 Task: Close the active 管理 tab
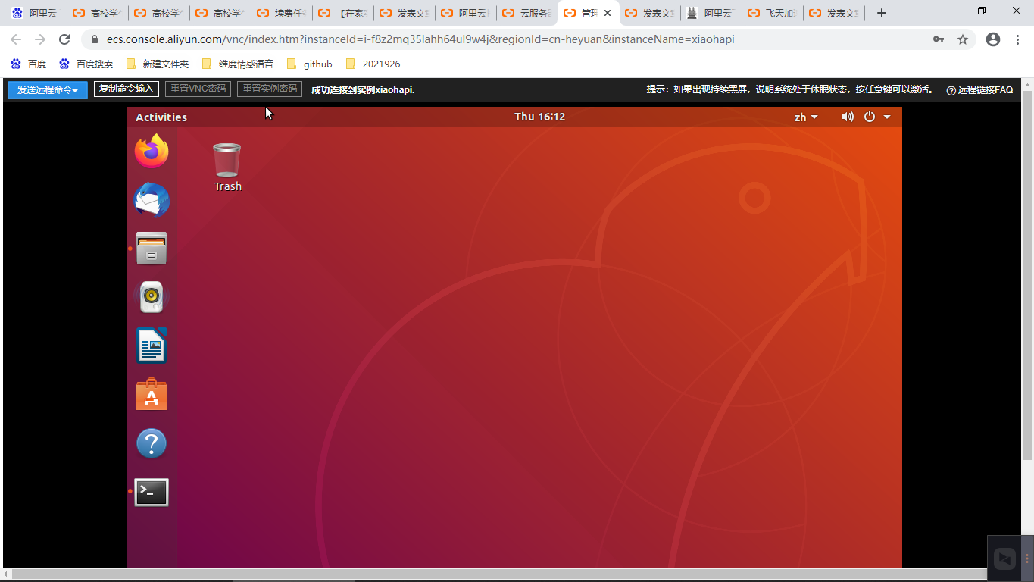pos(607,13)
